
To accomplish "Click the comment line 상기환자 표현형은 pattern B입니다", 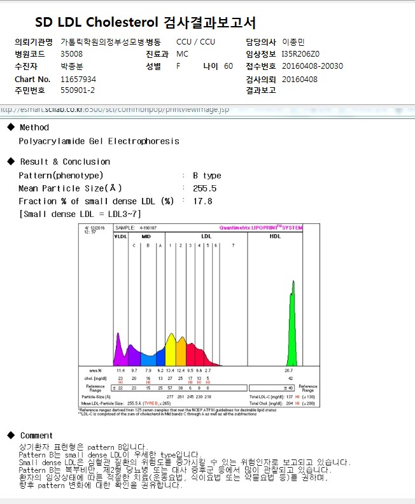I will [83, 447].
